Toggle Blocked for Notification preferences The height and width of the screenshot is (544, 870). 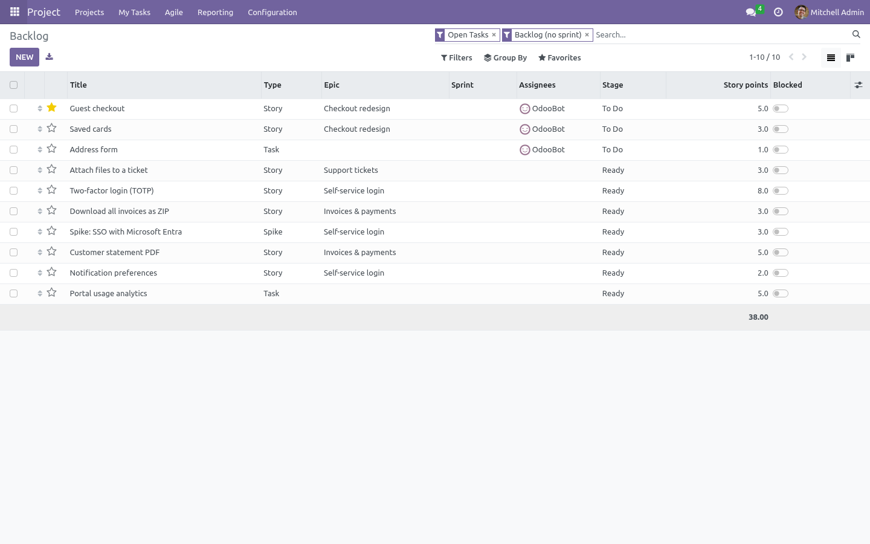pyautogui.click(x=781, y=273)
